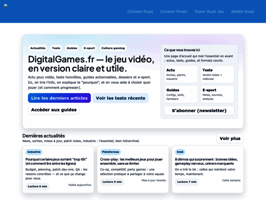Click Accéder aux guides button

tap(54, 109)
